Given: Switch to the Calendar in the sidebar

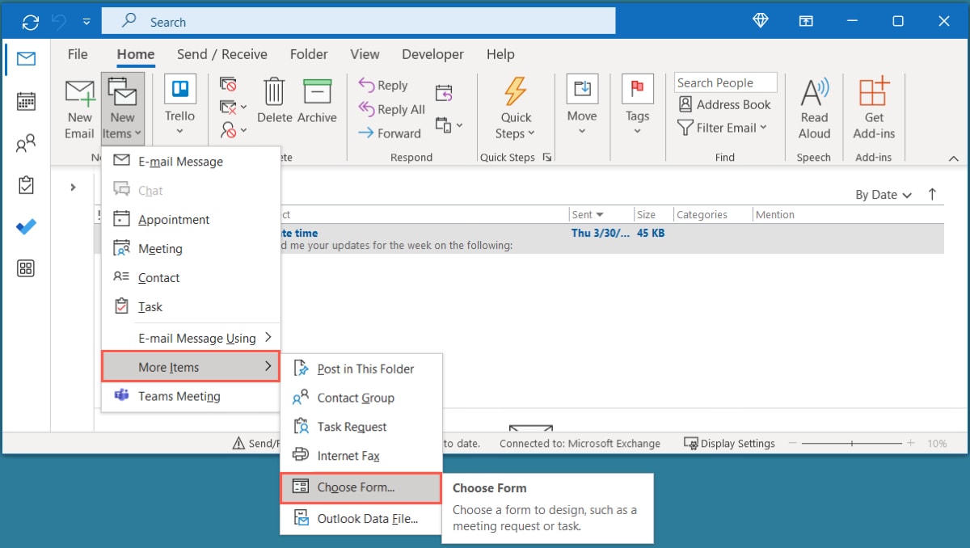Looking at the screenshot, I should [x=25, y=102].
